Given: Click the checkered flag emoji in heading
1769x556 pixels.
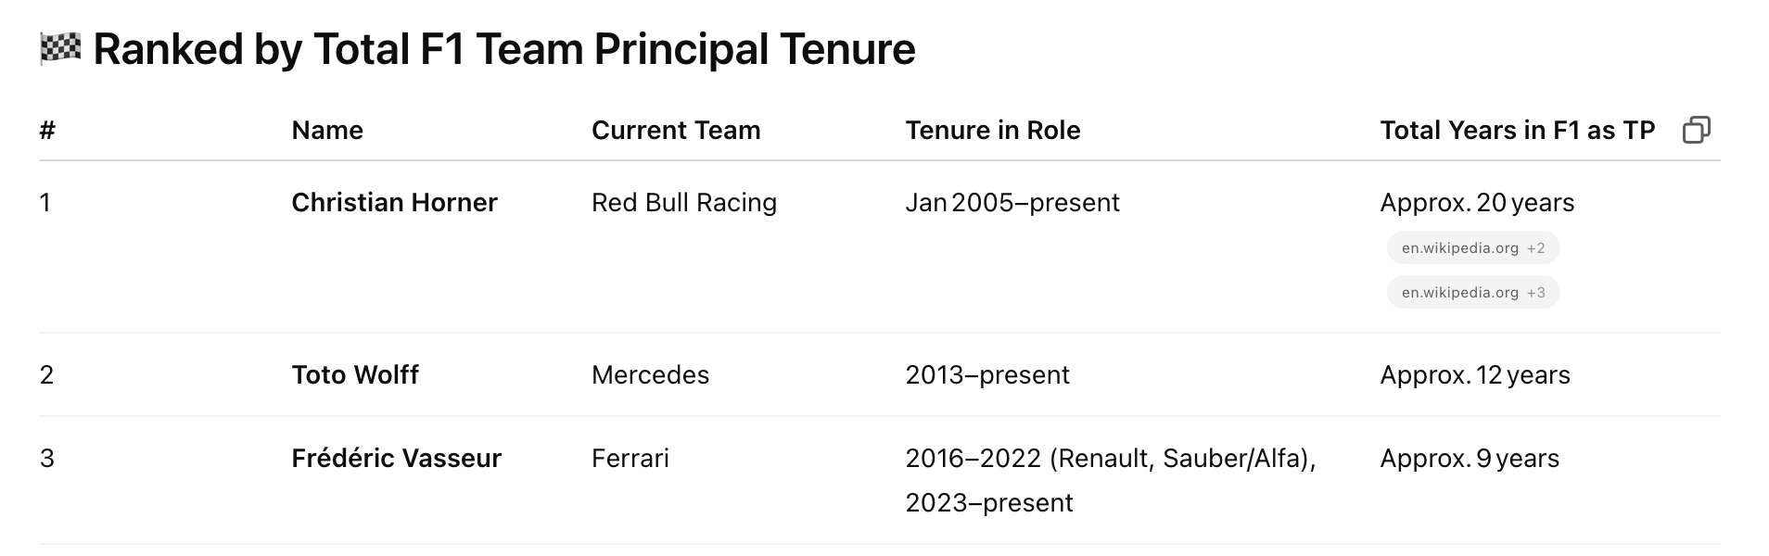Looking at the screenshot, I should [60, 48].
